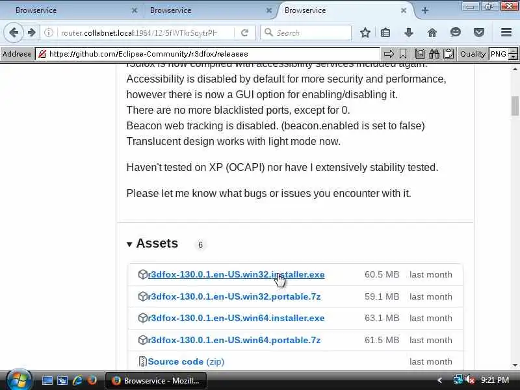Click the page vertical scrollbar thumb
This screenshot has width=520, height=390.
[x=515, y=106]
